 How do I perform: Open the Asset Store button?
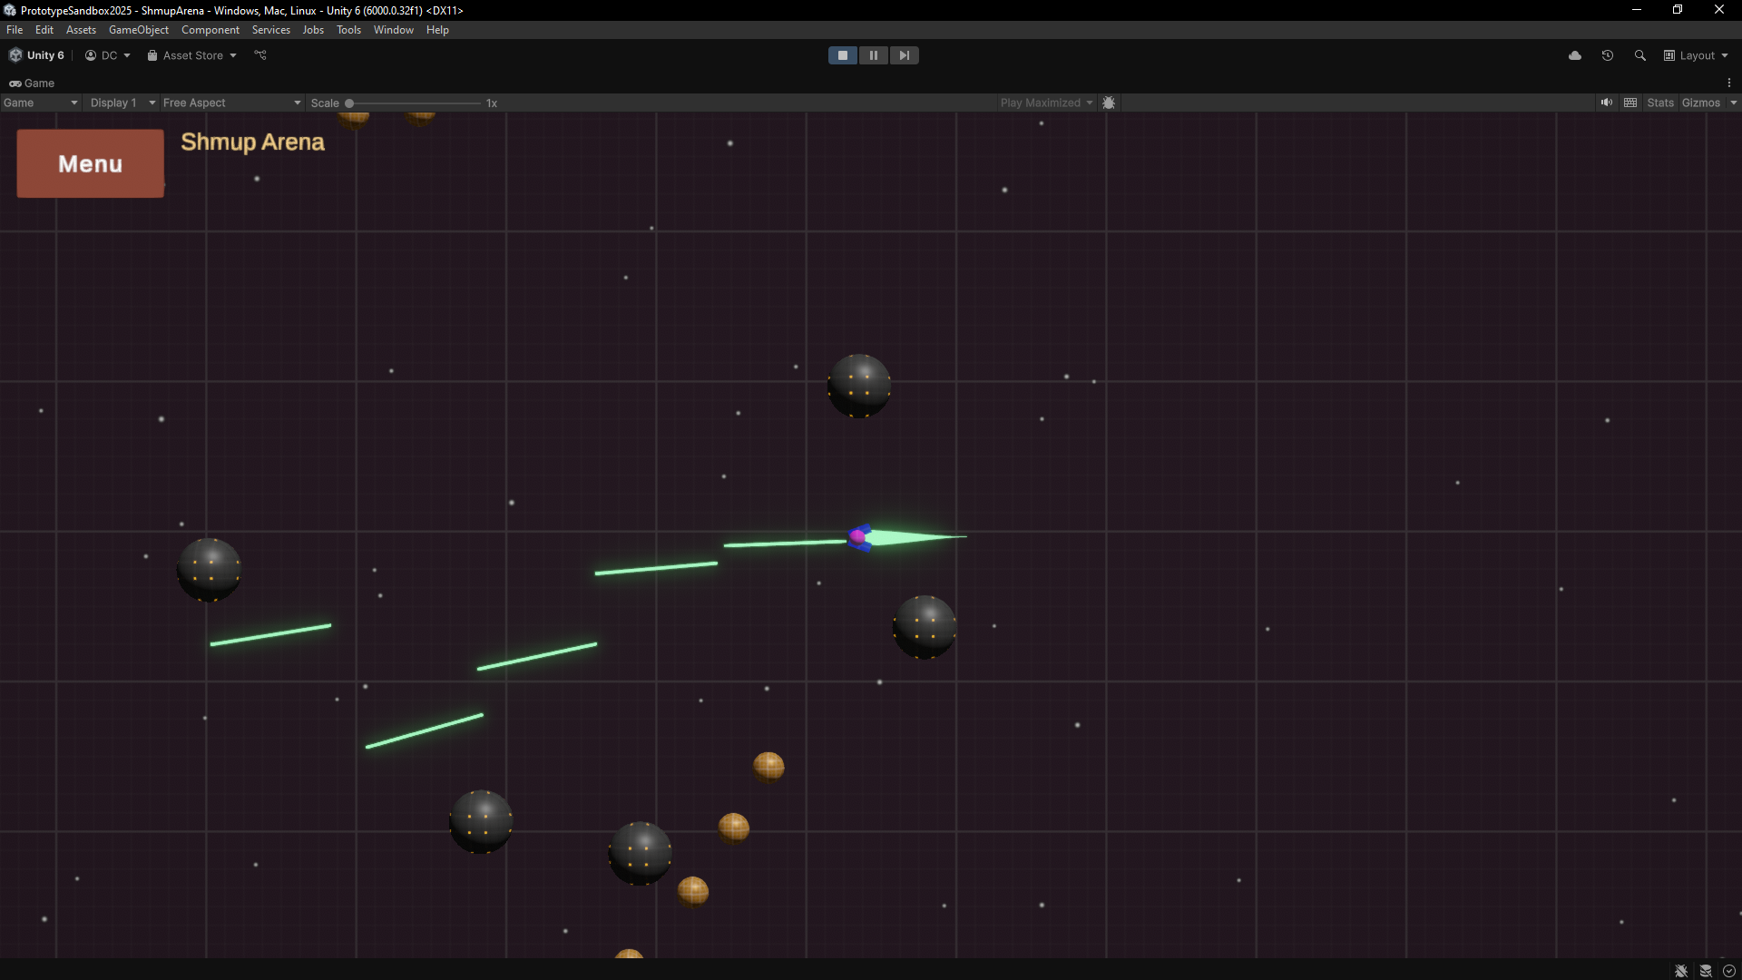click(x=191, y=55)
